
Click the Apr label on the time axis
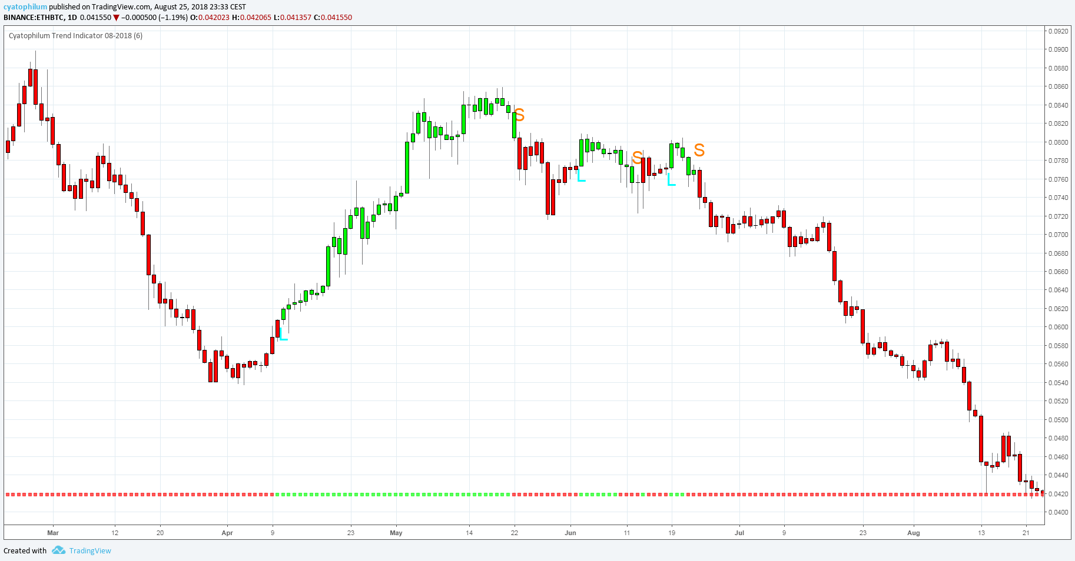point(227,533)
